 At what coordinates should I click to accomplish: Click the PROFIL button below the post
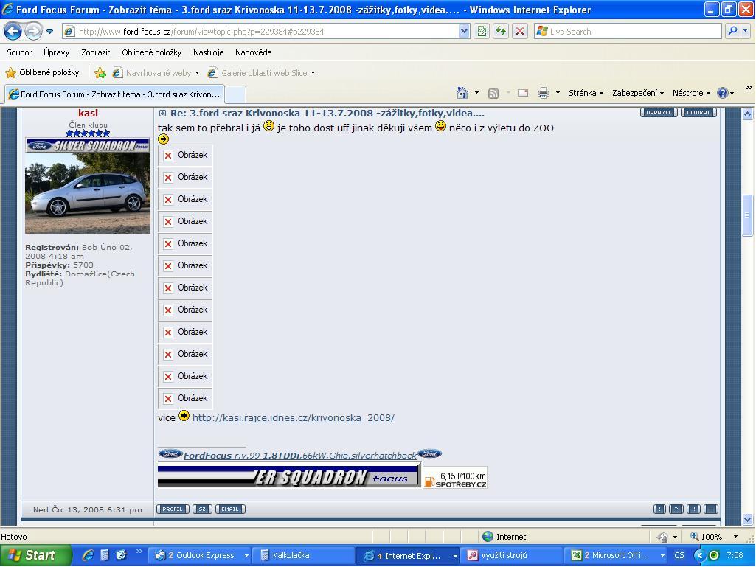click(x=173, y=509)
